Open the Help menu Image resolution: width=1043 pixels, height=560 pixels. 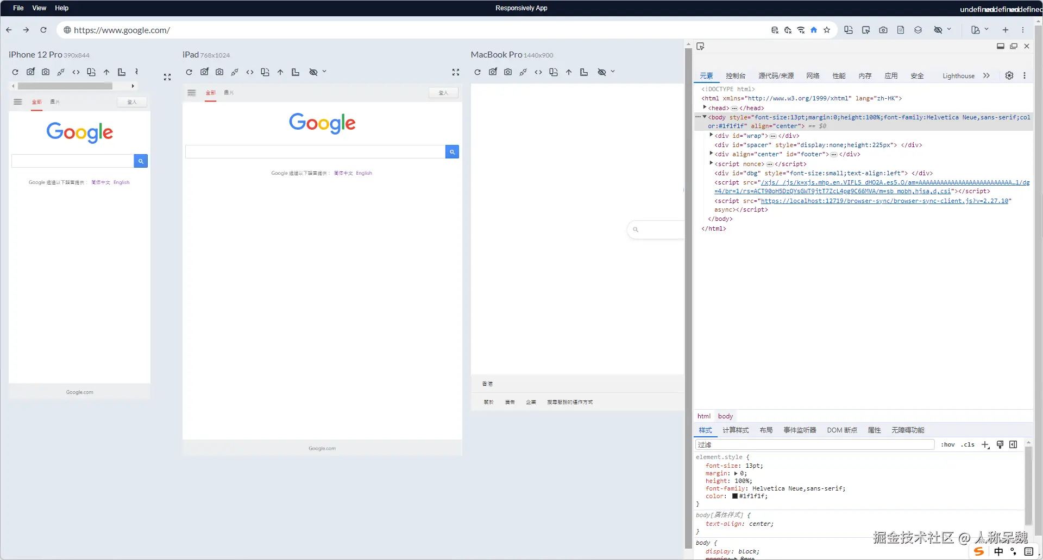click(62, 8)
